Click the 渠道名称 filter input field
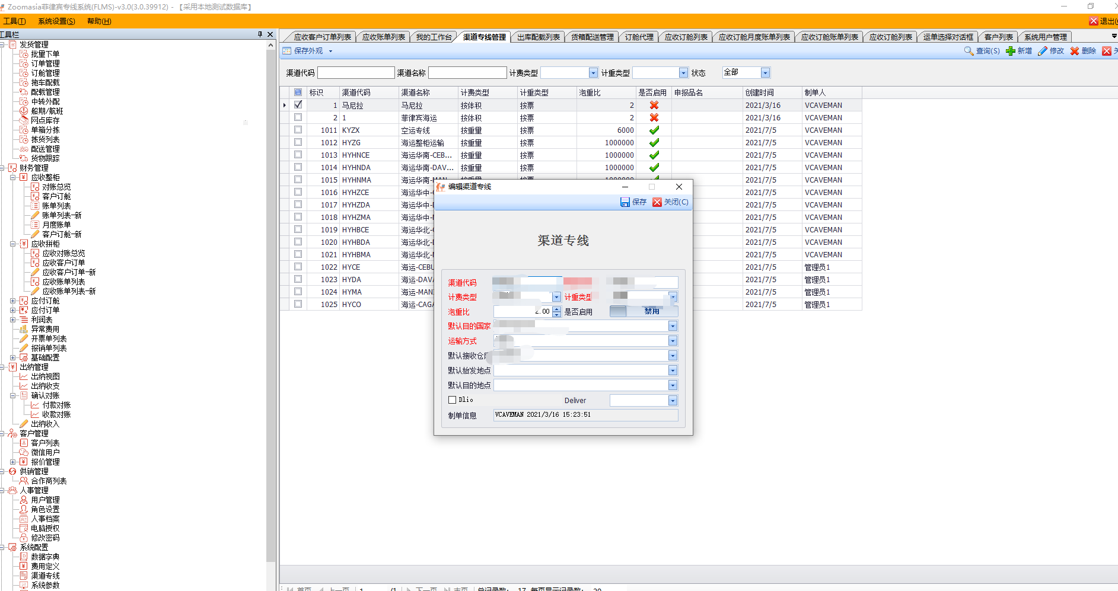Viewport: 1118px width, 591px height. coord(467,73)
